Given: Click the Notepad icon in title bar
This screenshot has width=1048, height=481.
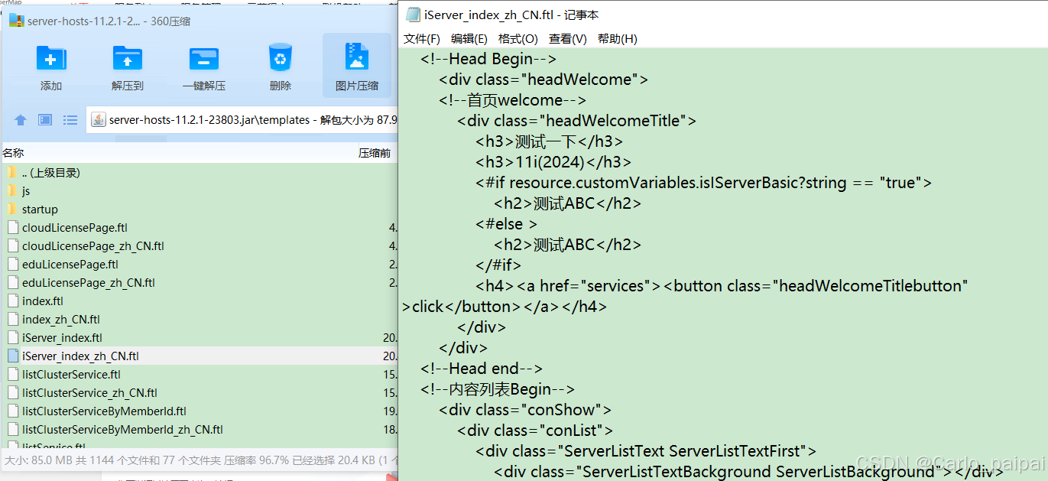Looking at the screenshot, I should coord(412,13).
